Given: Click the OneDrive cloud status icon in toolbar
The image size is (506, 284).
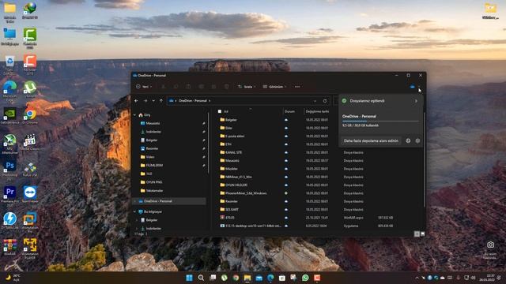Looking at the screenshot, I should 412,87.
